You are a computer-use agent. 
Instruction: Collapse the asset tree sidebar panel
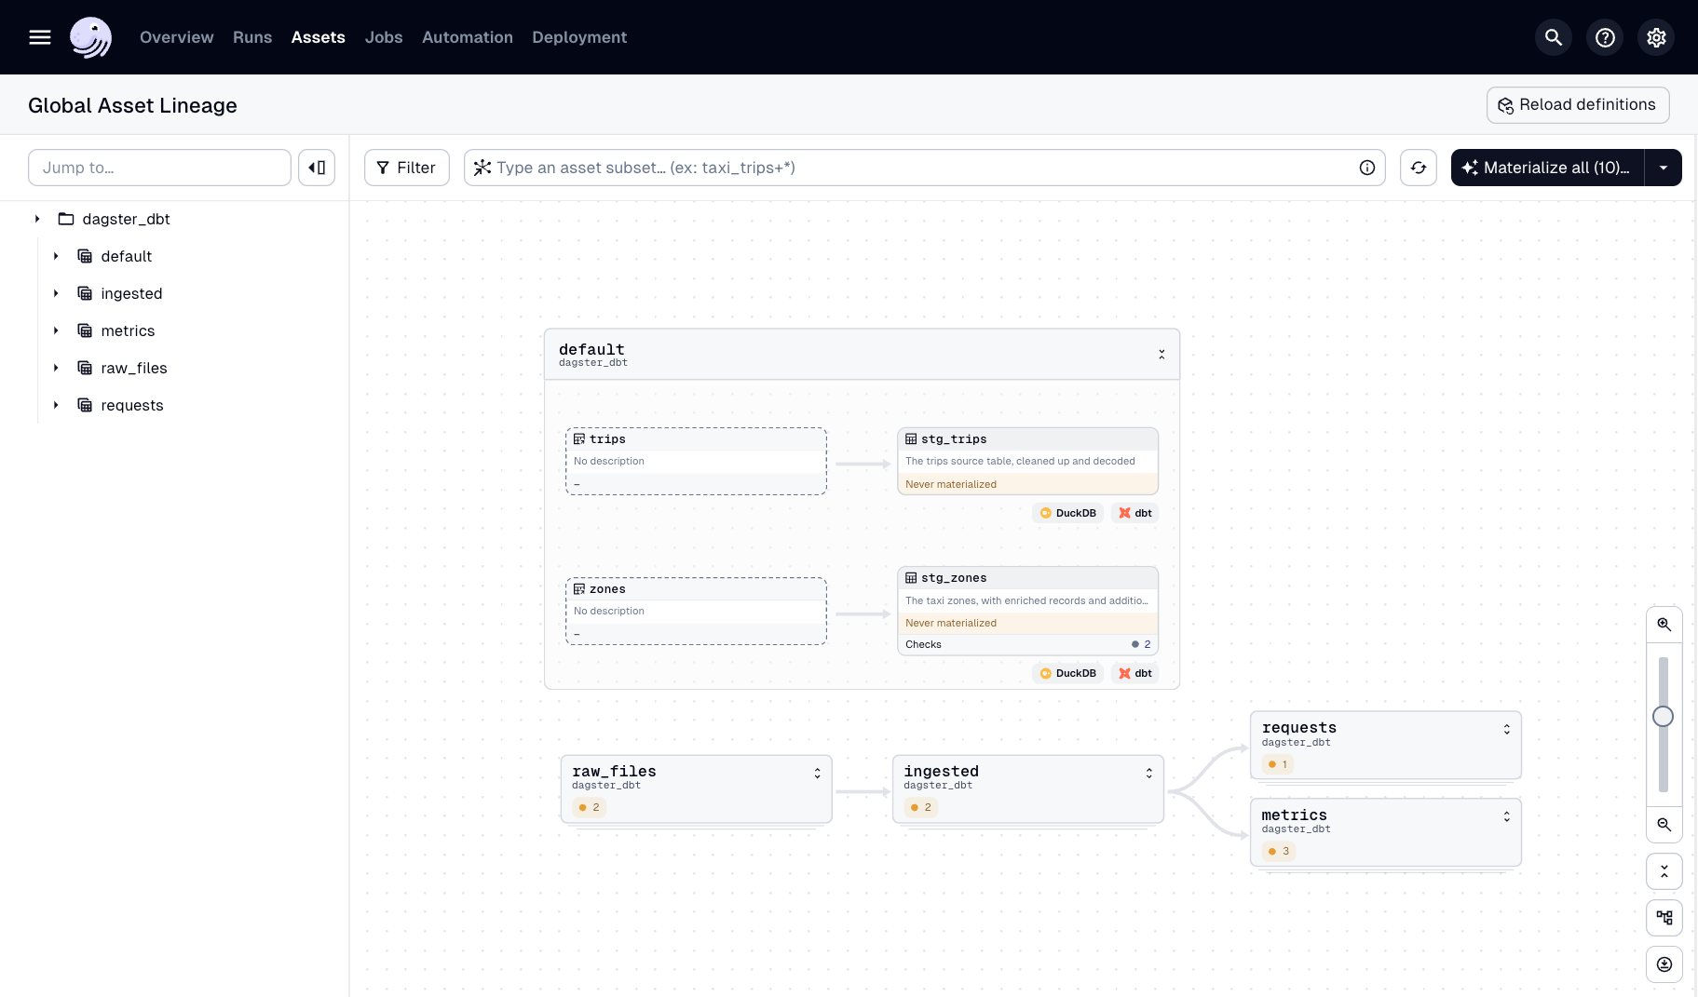[x=317, y=167]
